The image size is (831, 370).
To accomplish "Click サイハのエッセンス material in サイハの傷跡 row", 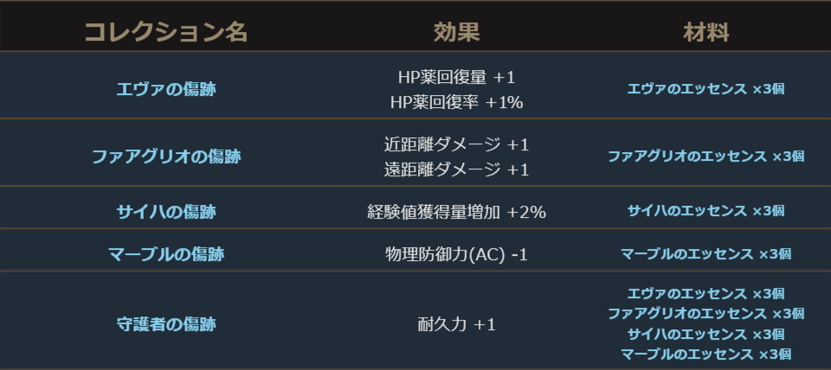I will coord(705,211).
